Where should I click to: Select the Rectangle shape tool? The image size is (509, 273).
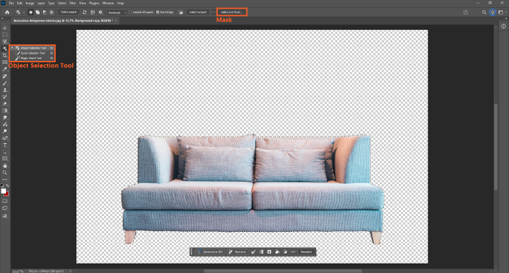(5, 159)
